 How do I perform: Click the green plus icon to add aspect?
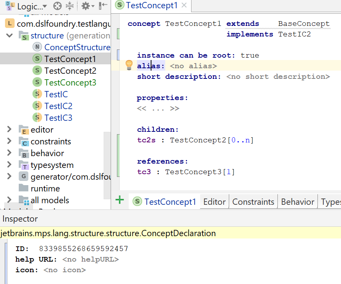coord(120,200)
